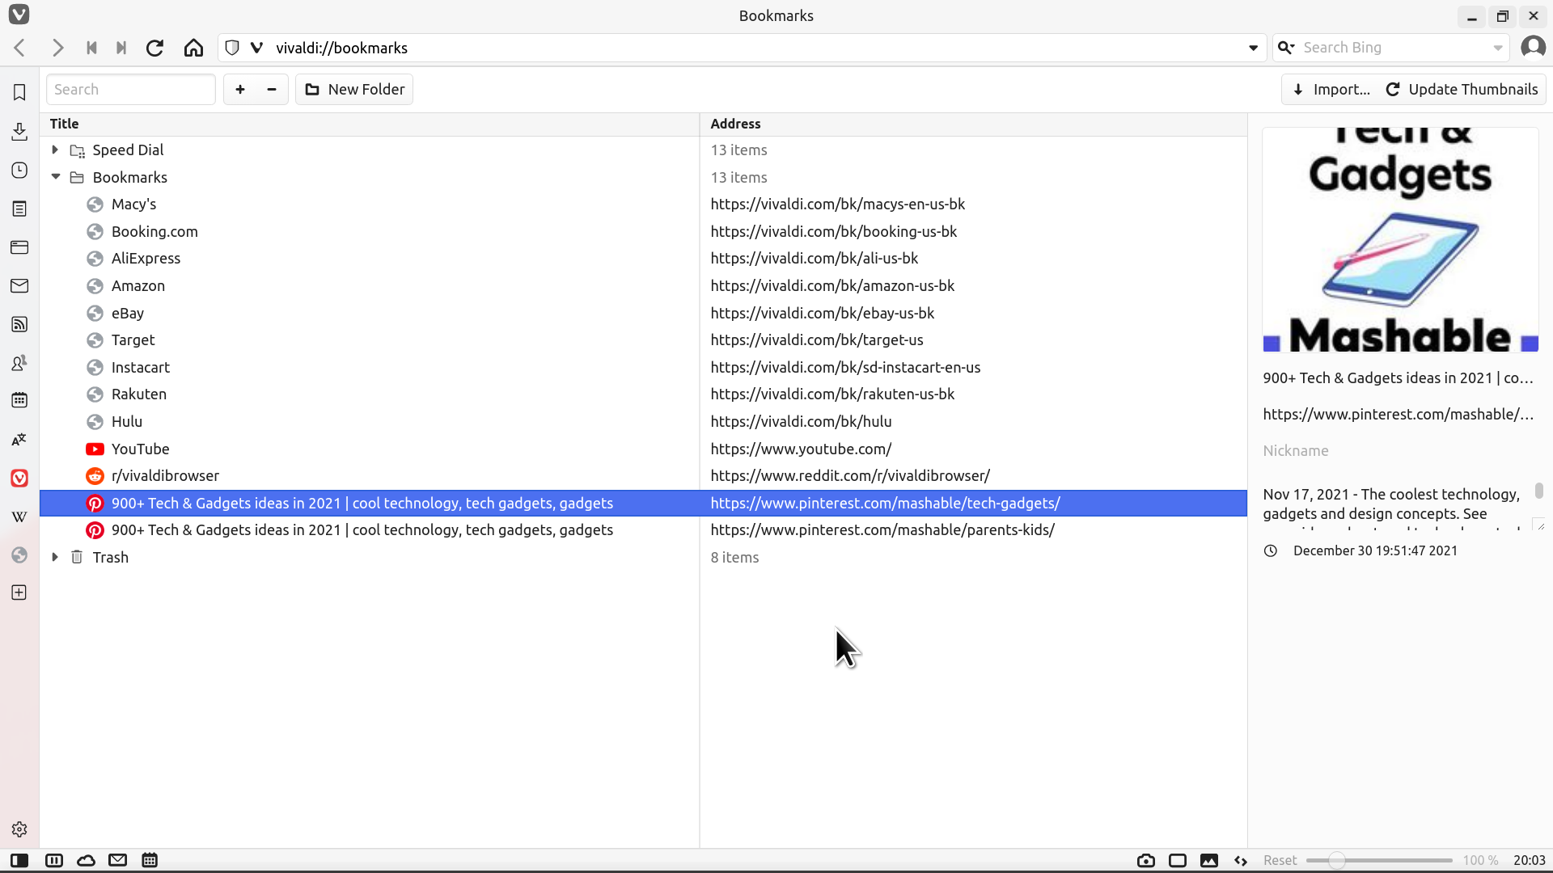The image size is (1553, 873).
Task: Open Bookmarks panel in sidebar
Action: click(19, 92)
